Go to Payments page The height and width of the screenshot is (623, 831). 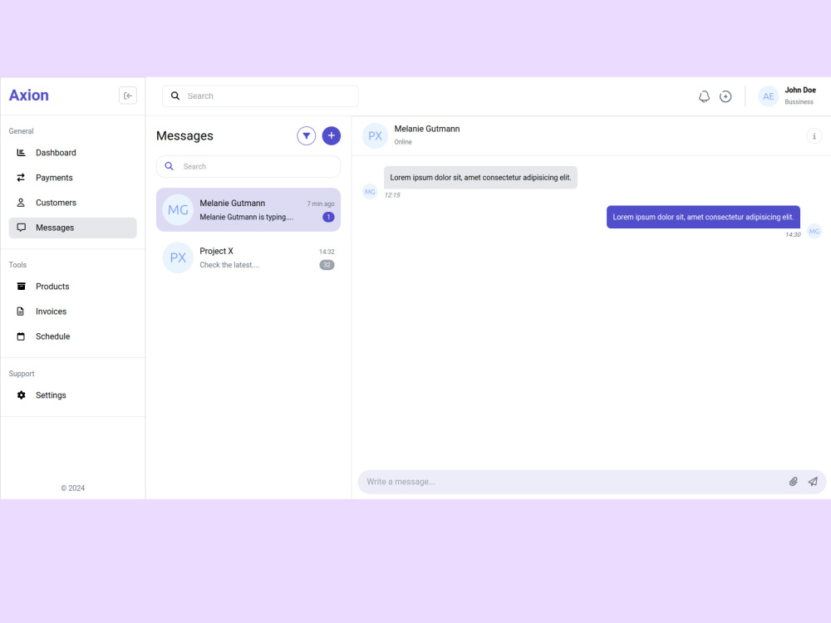[72, 178]
